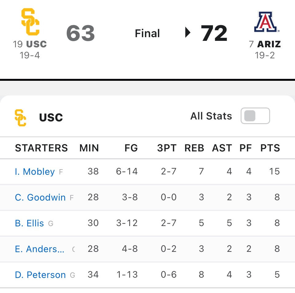Viewport: 295px width, 293px height.
Task: Toggle the All Stats switch on
Action: [255, 116]
